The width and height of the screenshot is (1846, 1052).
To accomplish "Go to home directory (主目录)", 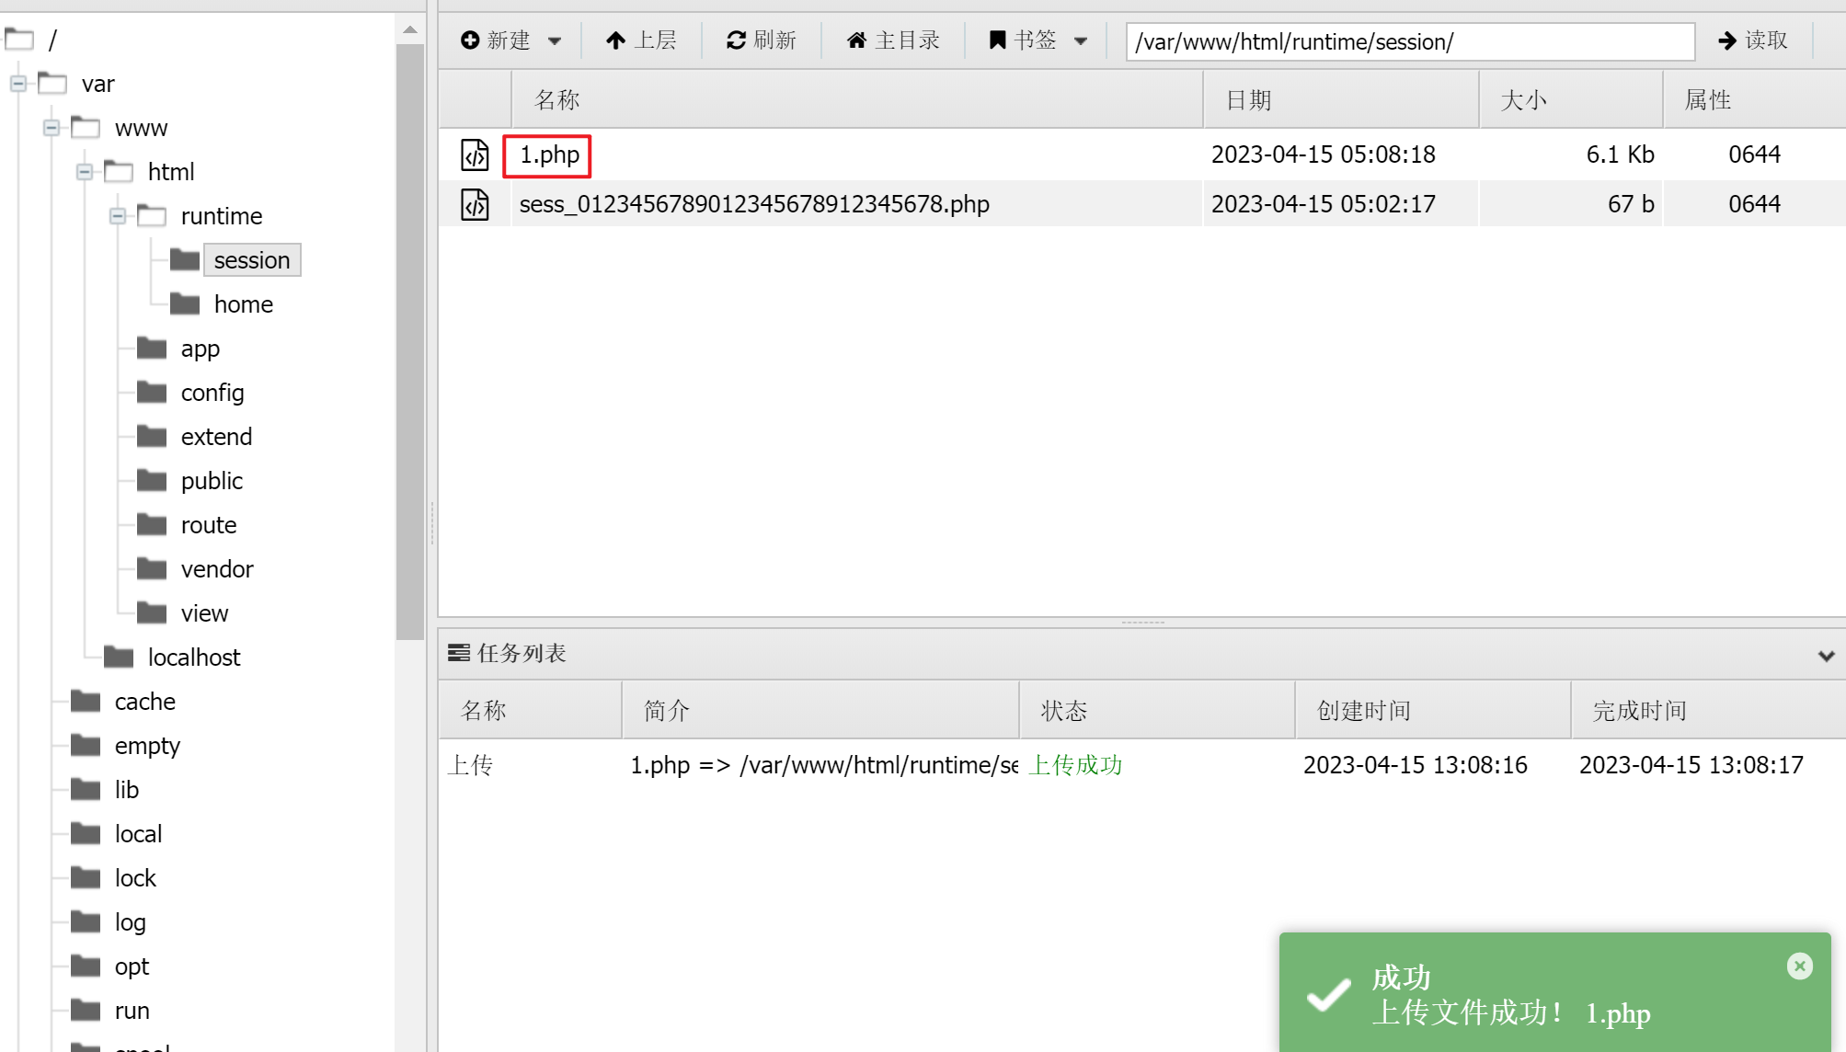I will click(x=893, y=40).
